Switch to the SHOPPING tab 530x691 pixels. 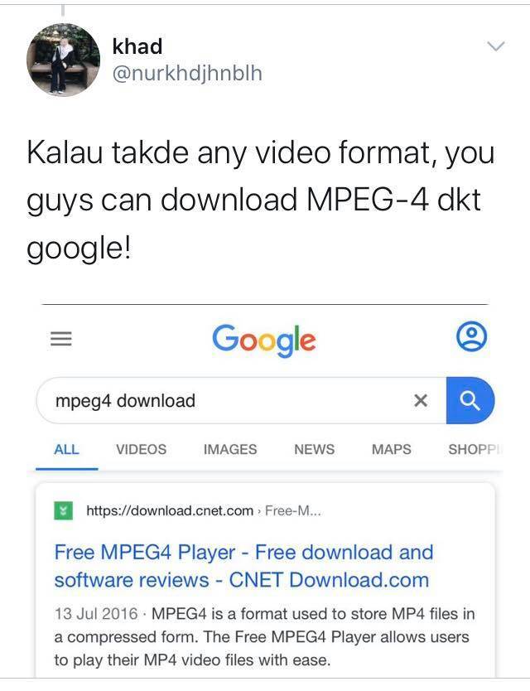[x=475, y=450]
